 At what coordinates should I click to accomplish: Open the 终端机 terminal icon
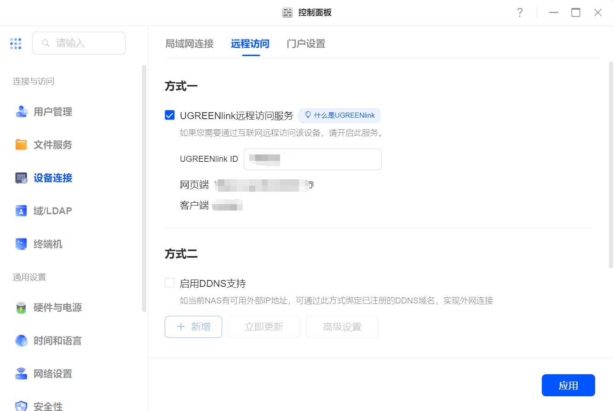click(x=21, y=244)
